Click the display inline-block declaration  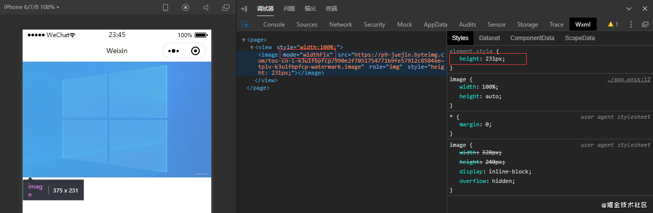click(x=496, y=171)
